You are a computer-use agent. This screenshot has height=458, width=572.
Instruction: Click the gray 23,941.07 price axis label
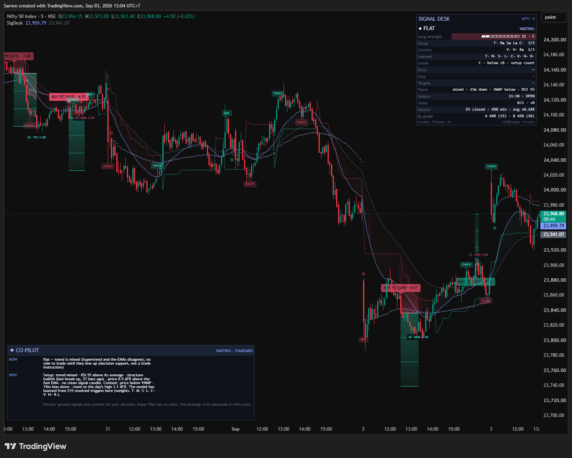pos(554,234)
